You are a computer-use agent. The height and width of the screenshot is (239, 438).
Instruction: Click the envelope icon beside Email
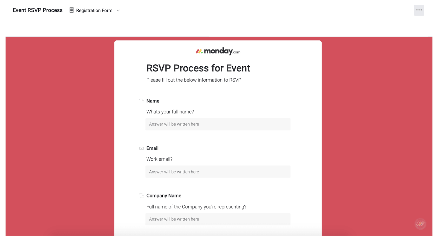[x=142, y=148]
